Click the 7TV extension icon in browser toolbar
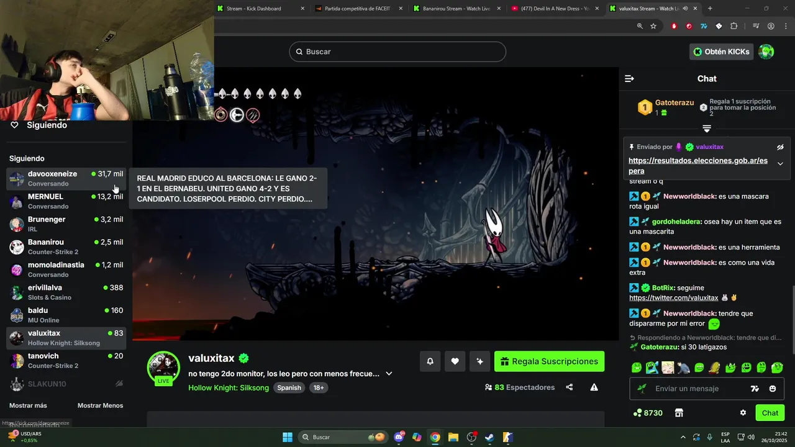The width and height of the screenshot is (795, 447). click(x=704, y=26)
